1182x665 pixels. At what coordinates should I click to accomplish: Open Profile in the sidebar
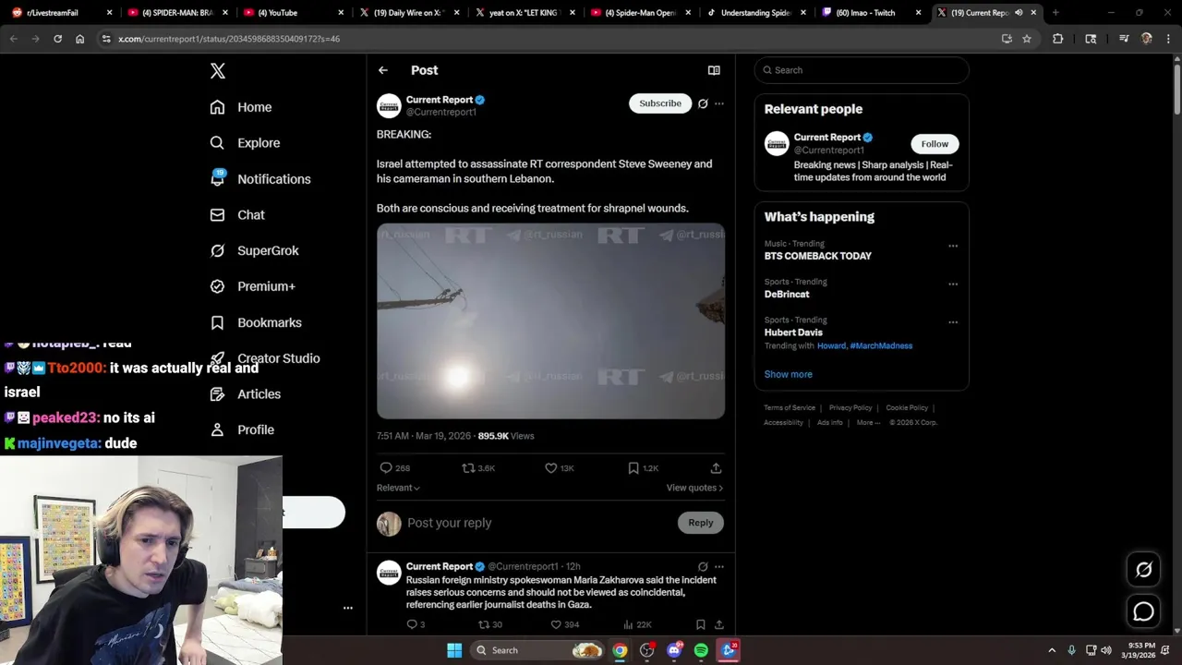[242, 430]
